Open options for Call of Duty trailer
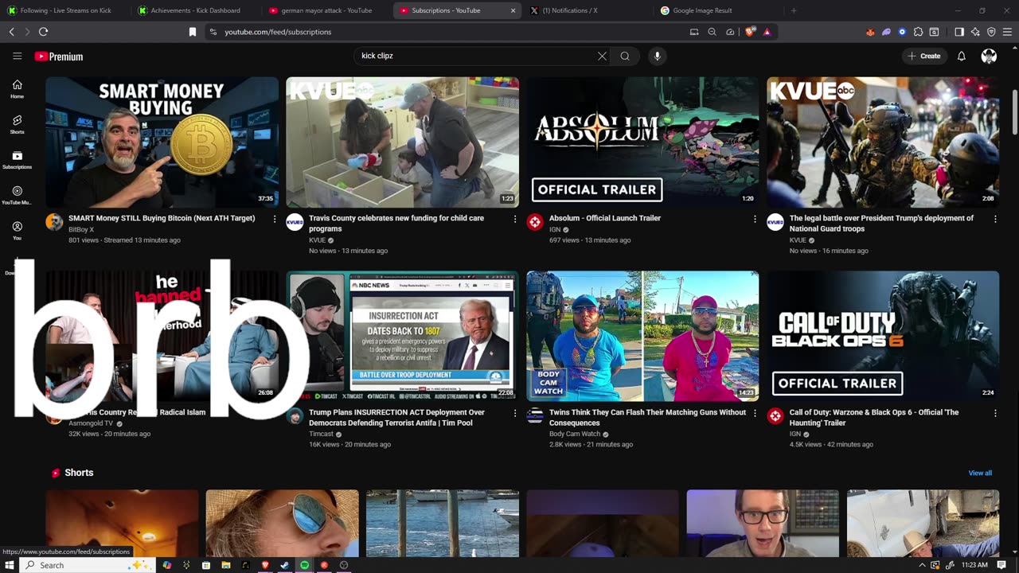Viewport: 1019px width, 573px height. pyautogui.click(x=995, y=413)
